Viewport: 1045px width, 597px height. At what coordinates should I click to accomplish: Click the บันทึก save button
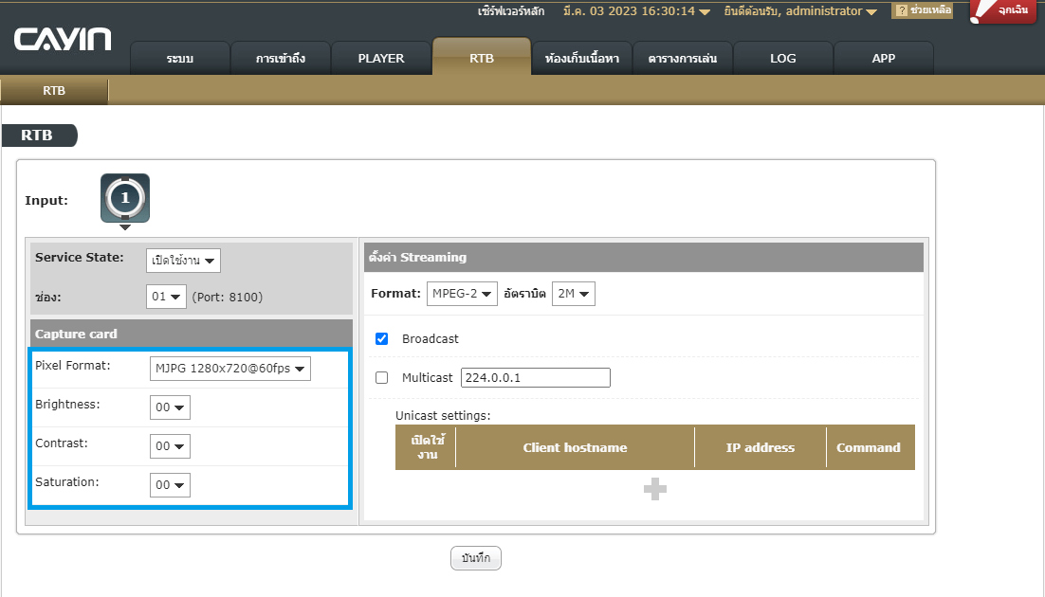coord(476,558)
